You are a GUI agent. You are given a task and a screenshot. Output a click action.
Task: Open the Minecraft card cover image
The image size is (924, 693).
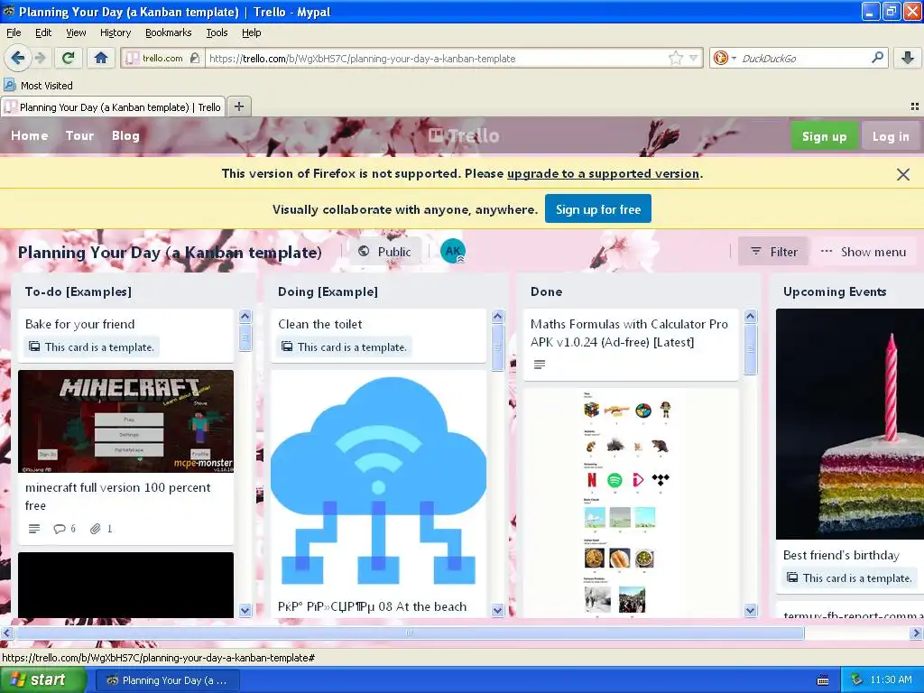click(x=125, y=421)
